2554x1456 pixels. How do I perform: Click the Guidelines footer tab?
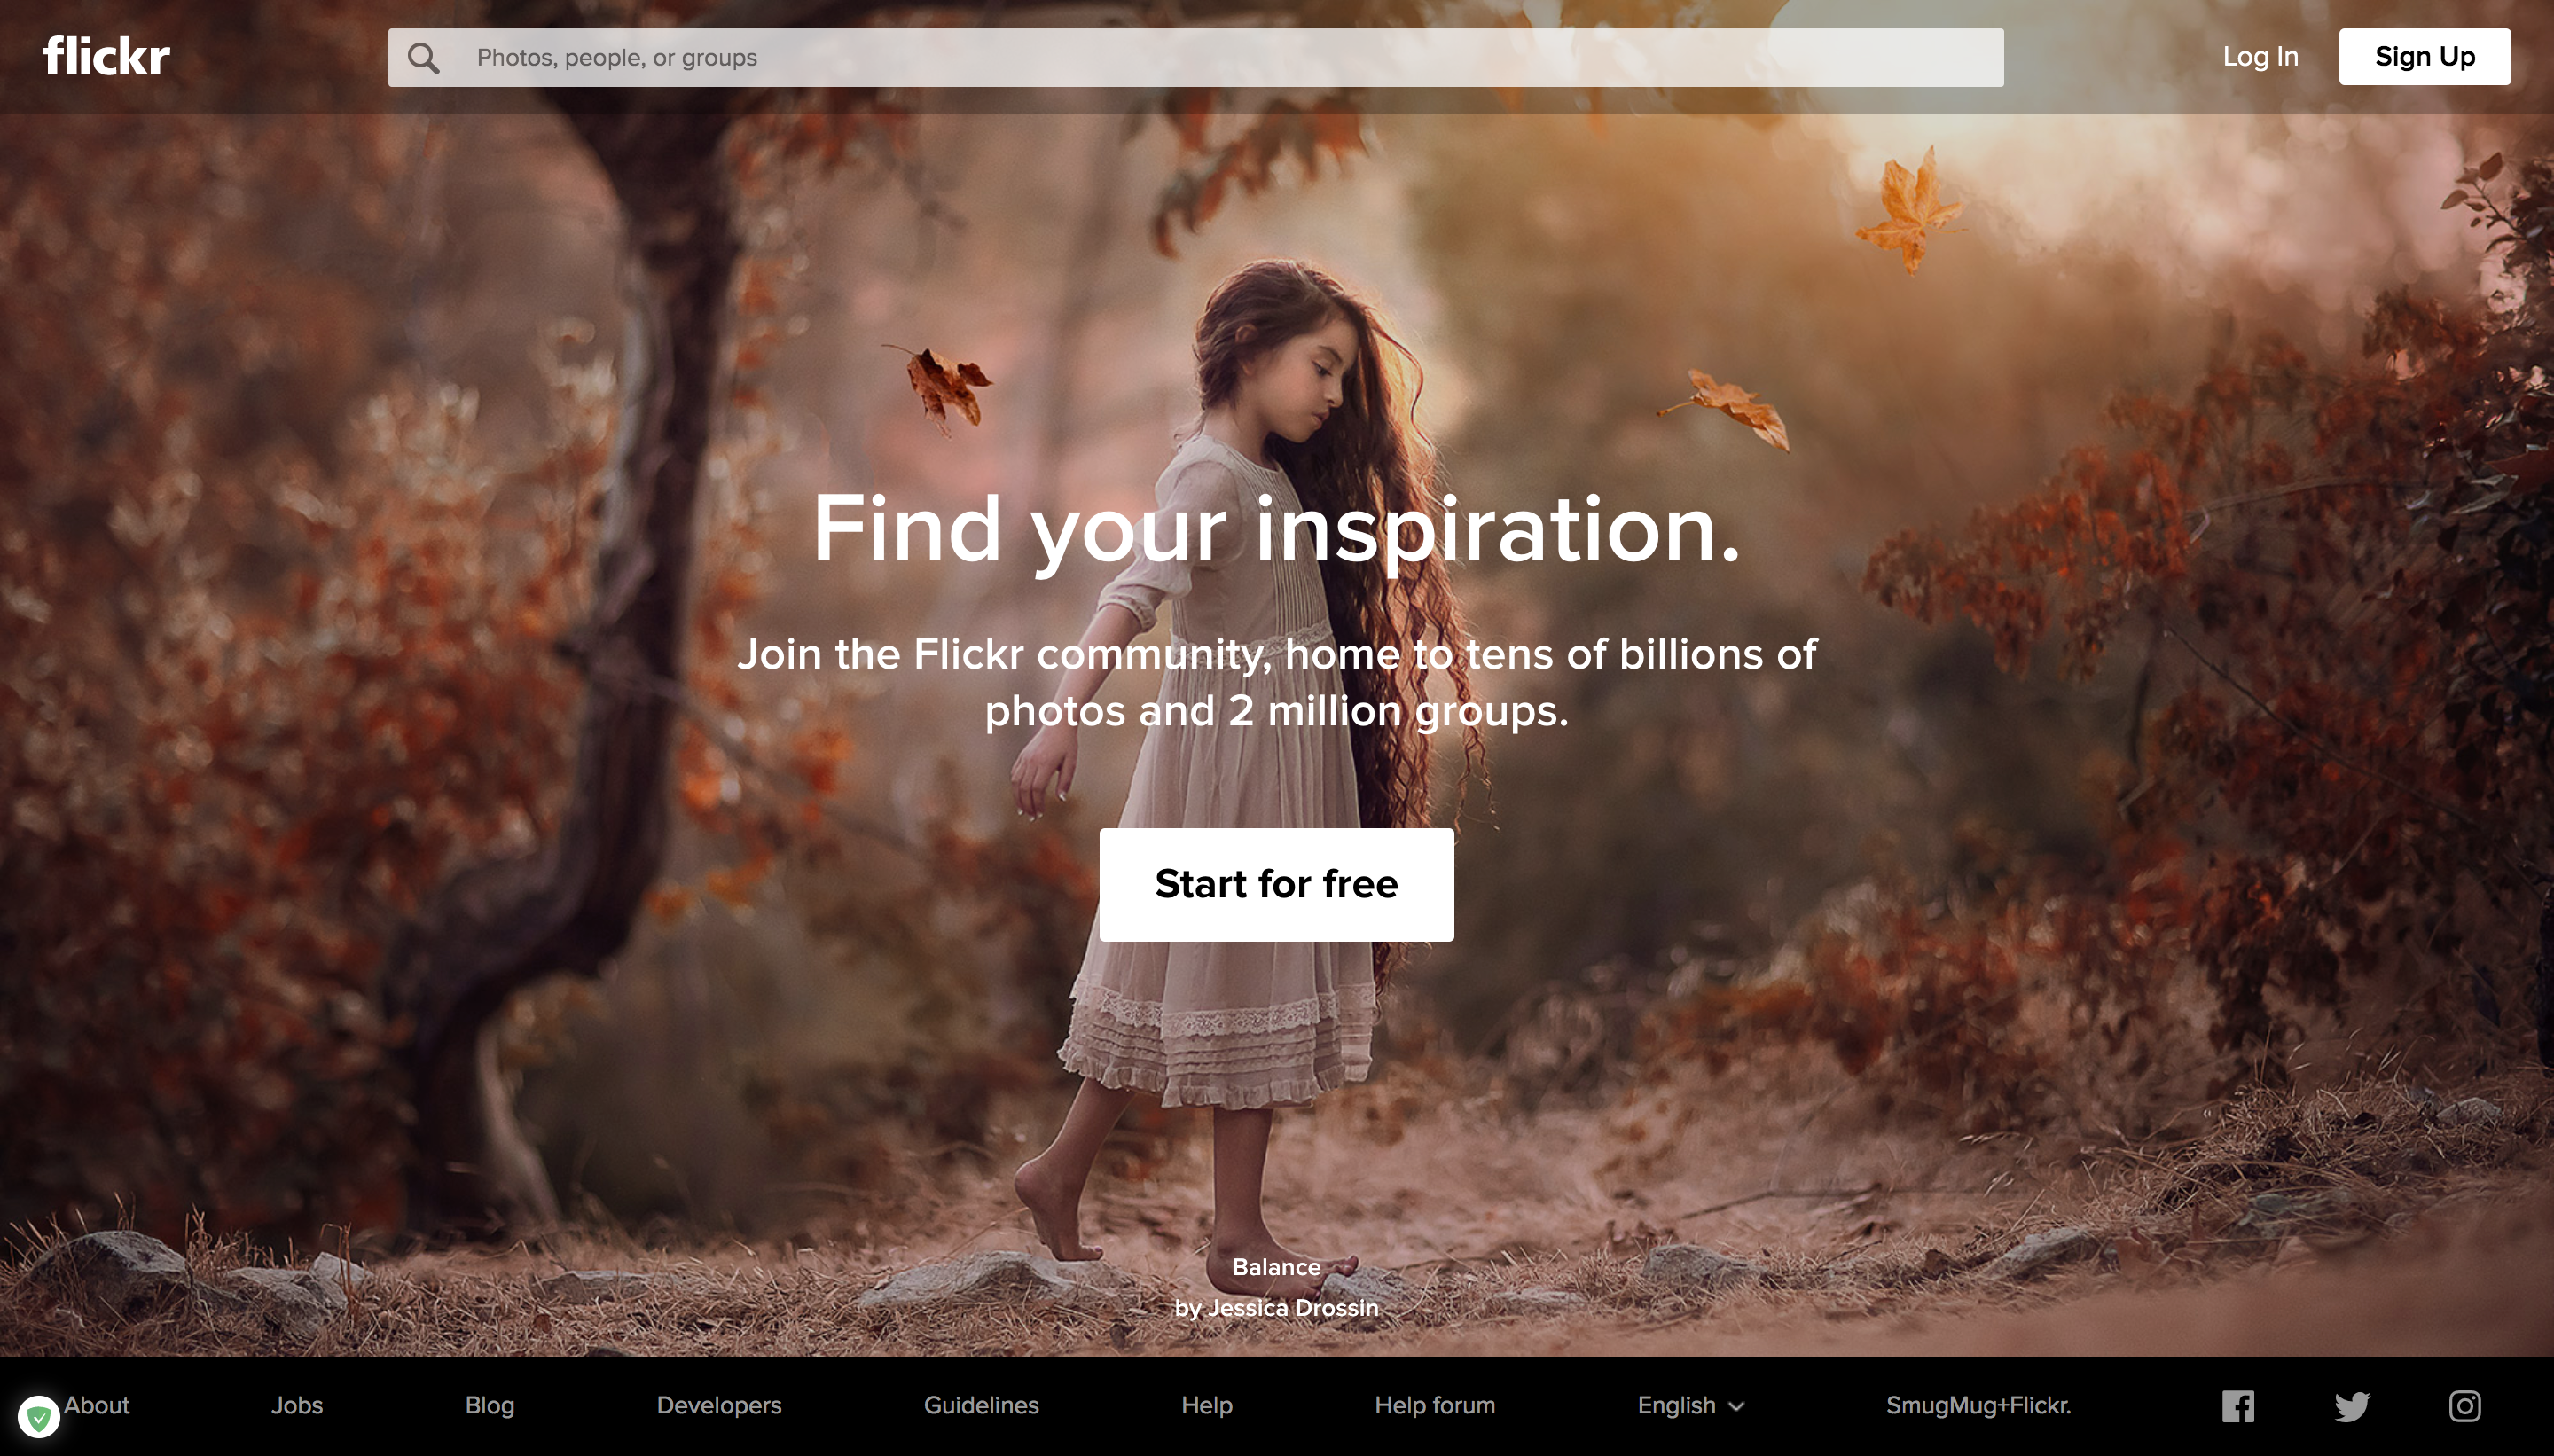point(981,1405)
